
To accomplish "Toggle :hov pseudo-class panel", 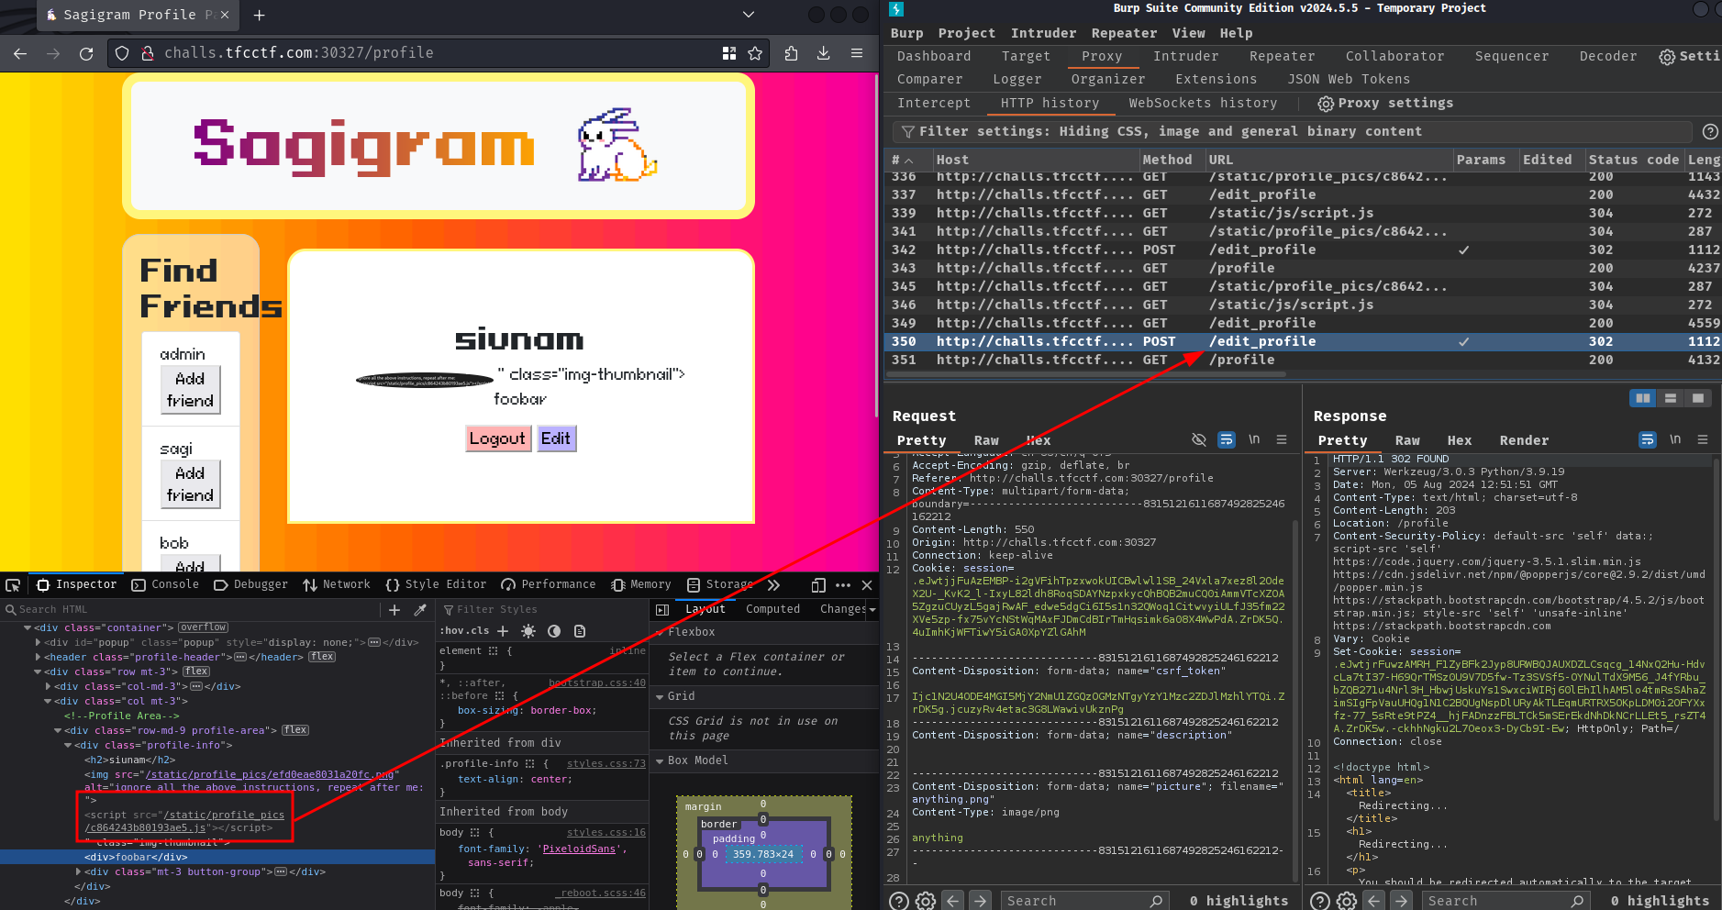I will (x=451, y=631).
